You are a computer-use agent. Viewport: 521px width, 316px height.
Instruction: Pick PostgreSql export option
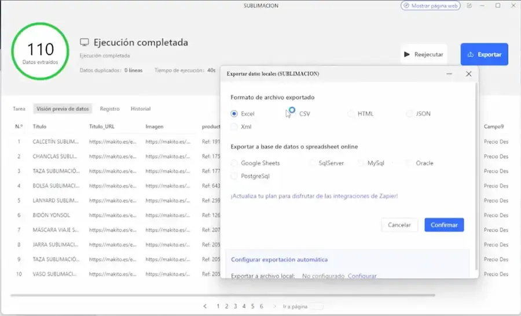pos(234,176)
